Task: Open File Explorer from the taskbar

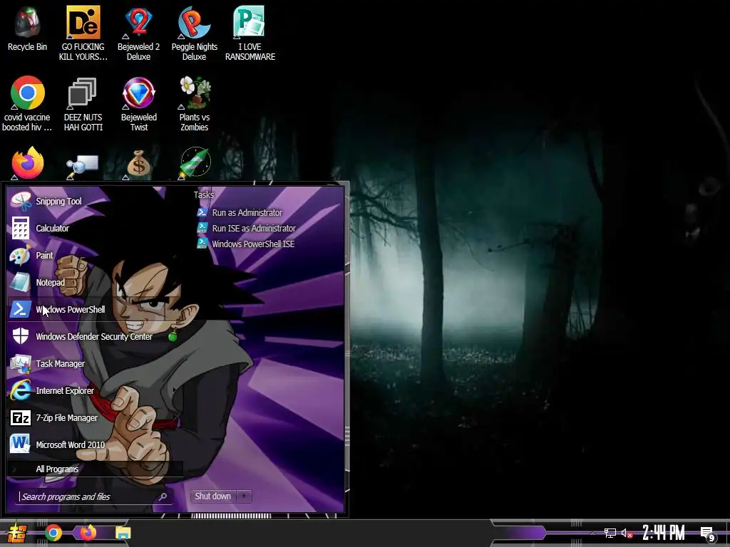Action: coord(123,533)
